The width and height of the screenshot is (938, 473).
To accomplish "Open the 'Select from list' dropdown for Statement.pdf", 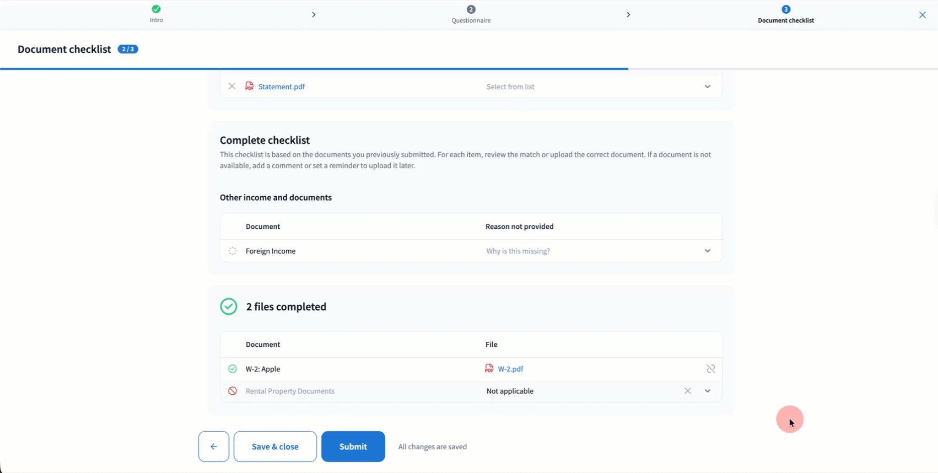I will coord(598,87).
